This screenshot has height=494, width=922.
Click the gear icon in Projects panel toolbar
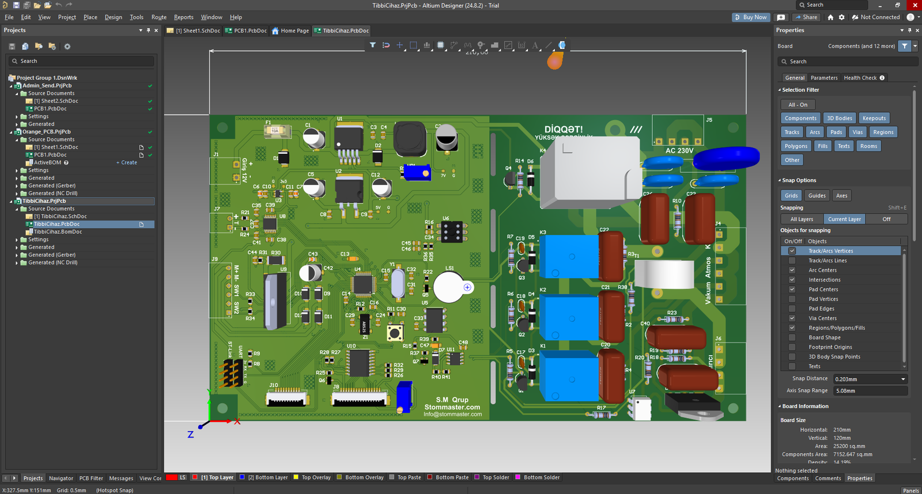click(x=67, y=47)
